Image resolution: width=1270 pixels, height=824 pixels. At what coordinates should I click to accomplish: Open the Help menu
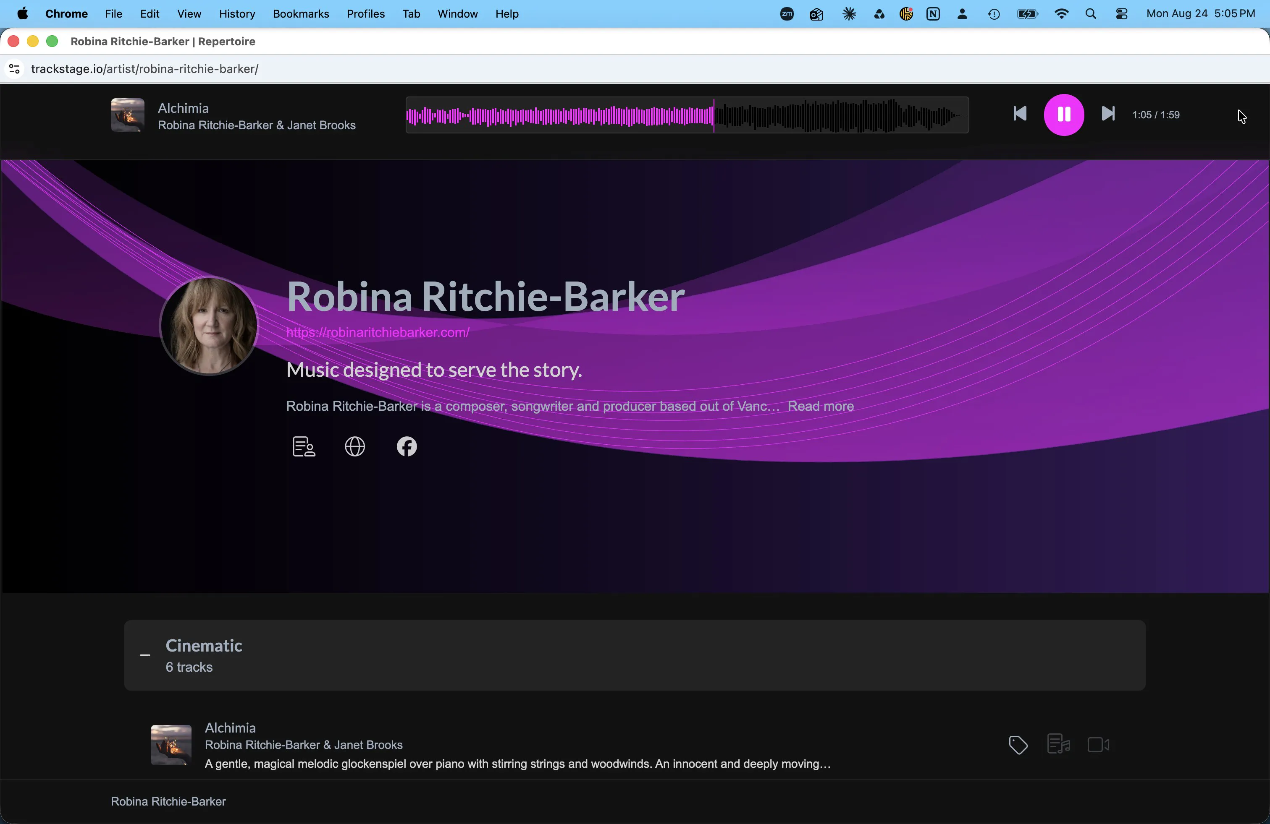(507, 14)
